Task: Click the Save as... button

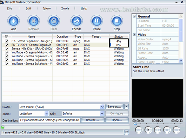Action: (x=114, y=107)
